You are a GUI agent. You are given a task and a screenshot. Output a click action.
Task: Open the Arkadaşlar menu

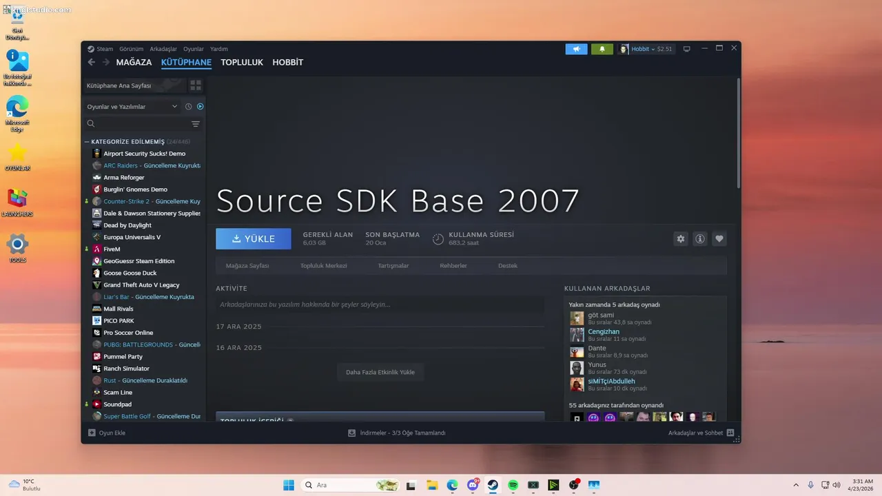(x=163, y=49)
